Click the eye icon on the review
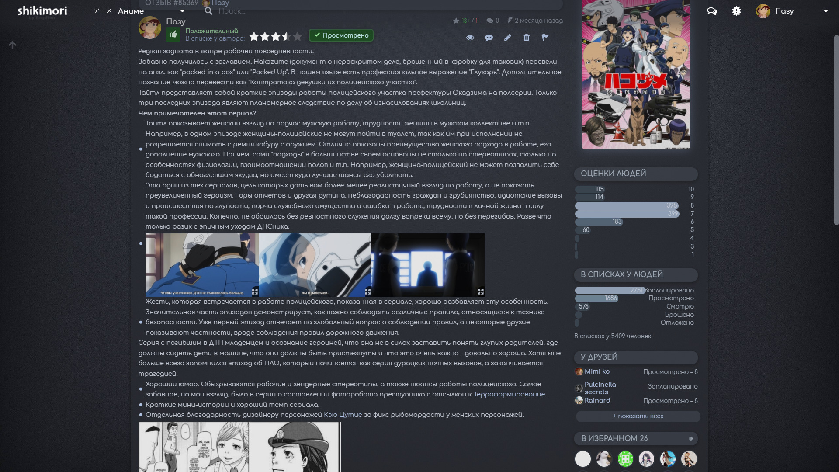Viewport: 839px width, 472px height. (470, 38)
